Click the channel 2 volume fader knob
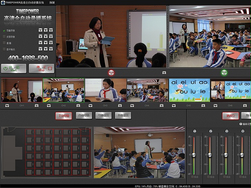This screenshot has height=188, width=251. (x=210, y=155)
